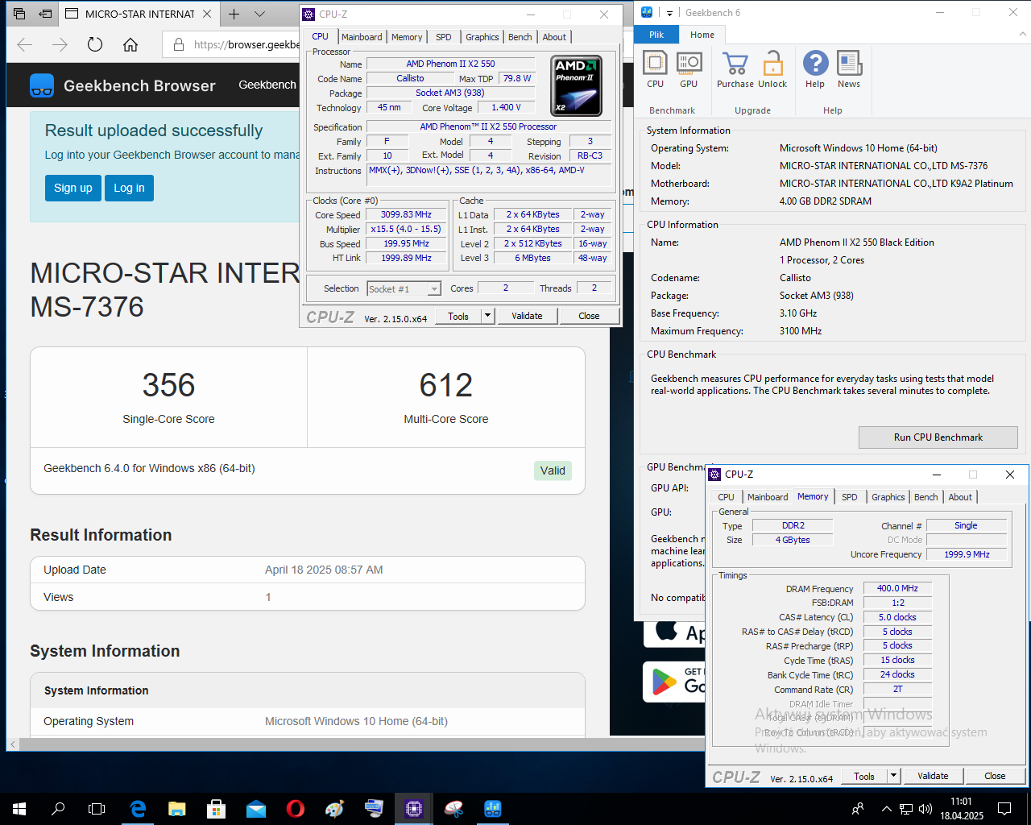The image size is (1031, 825).
Task: Click the Sign up button
Action: pyautogui.click(x=73, y=188)
